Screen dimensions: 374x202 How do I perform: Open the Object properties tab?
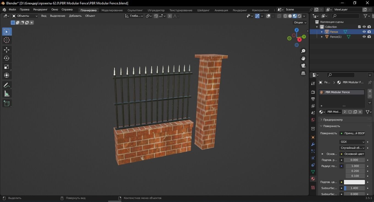click(x=313, y=137)
